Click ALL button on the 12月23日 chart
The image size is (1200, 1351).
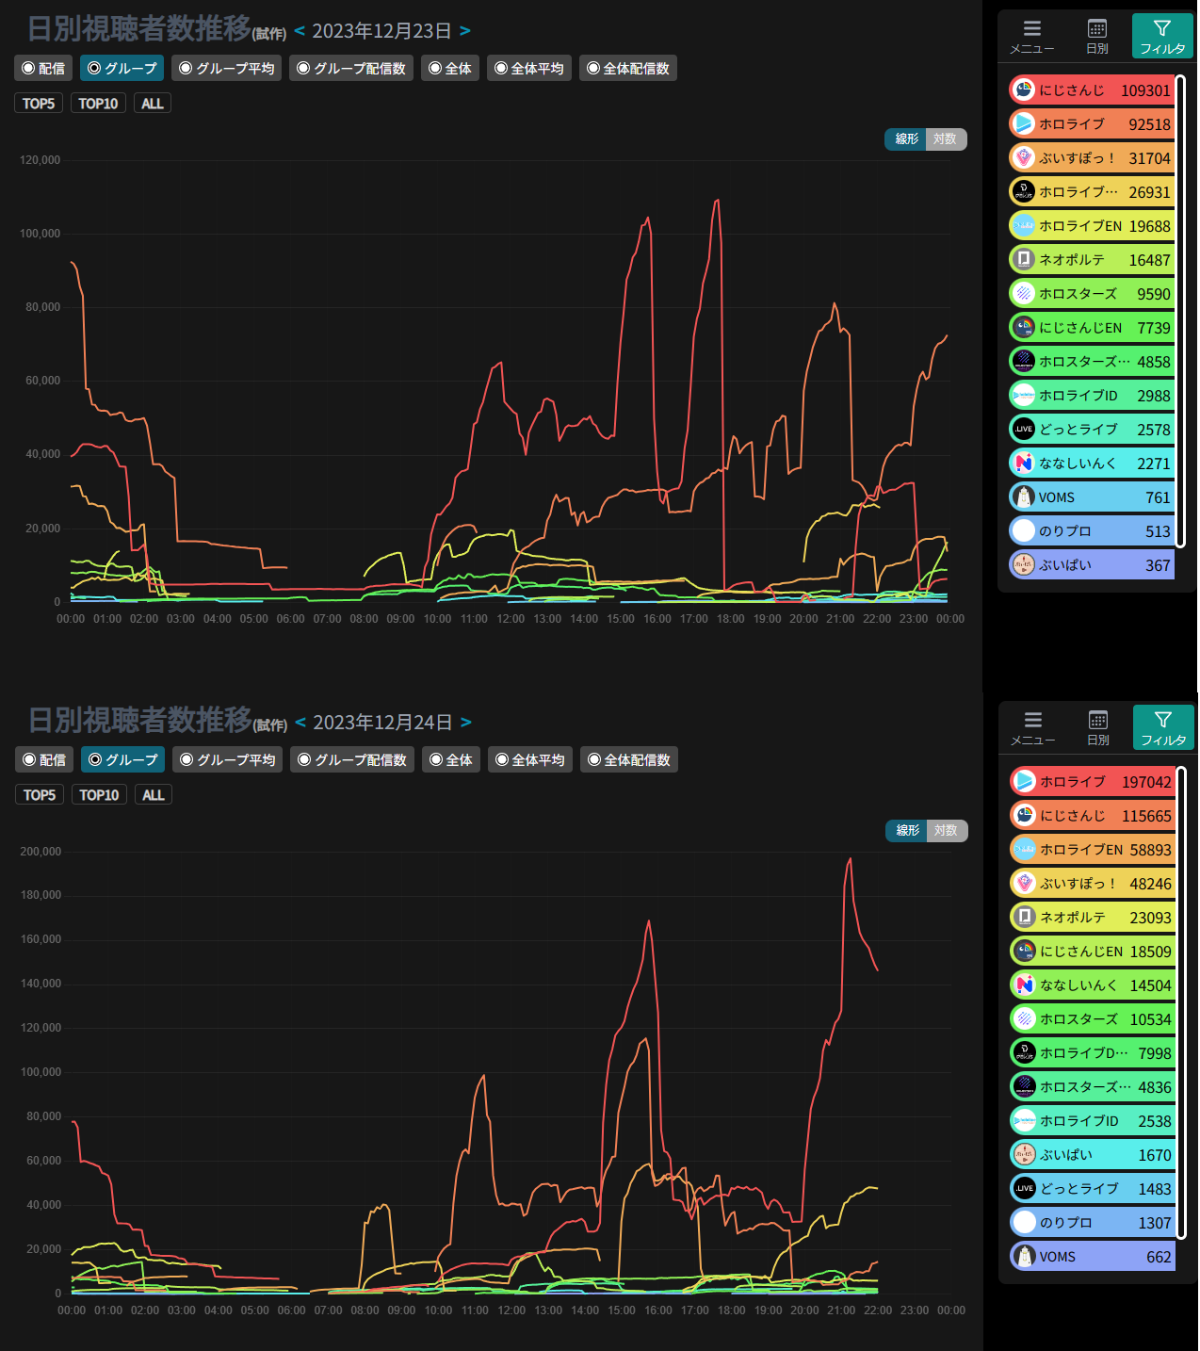click(153, 104)
